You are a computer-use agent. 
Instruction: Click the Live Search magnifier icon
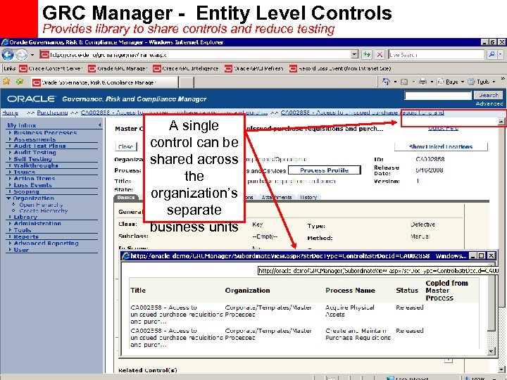(x=492, y=55)
